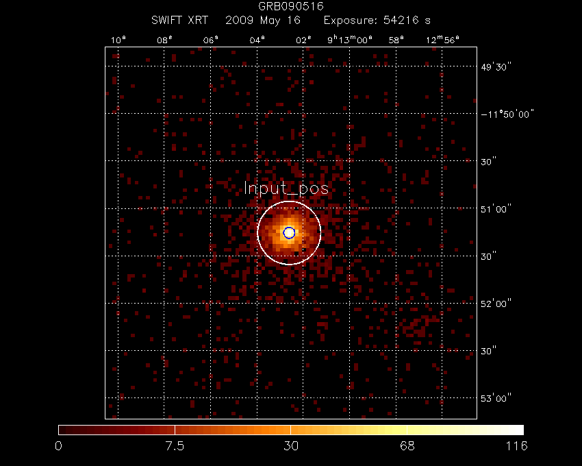Click the 0 minimum color bar label
The image size is (582, 466).
(x=59, y=447)
